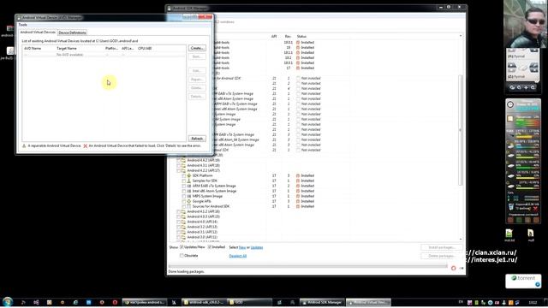Select the Android 4.0.3 (API 15) tree node
Image resolution: width=548 pixels, height=308 pixels.
click(204, 216)
